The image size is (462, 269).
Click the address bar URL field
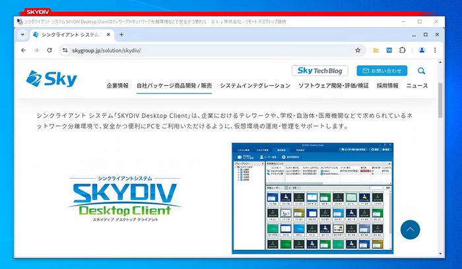(212, 50)
